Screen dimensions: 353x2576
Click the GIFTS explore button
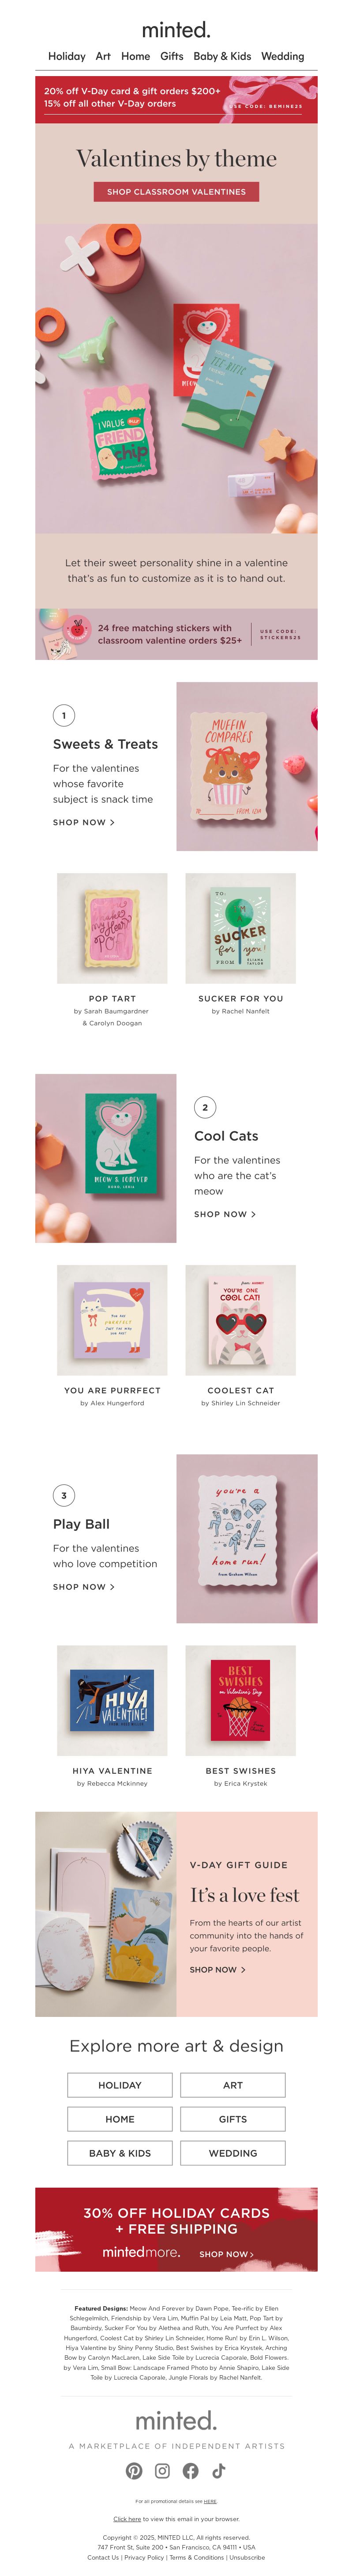tap(233, 2118)
